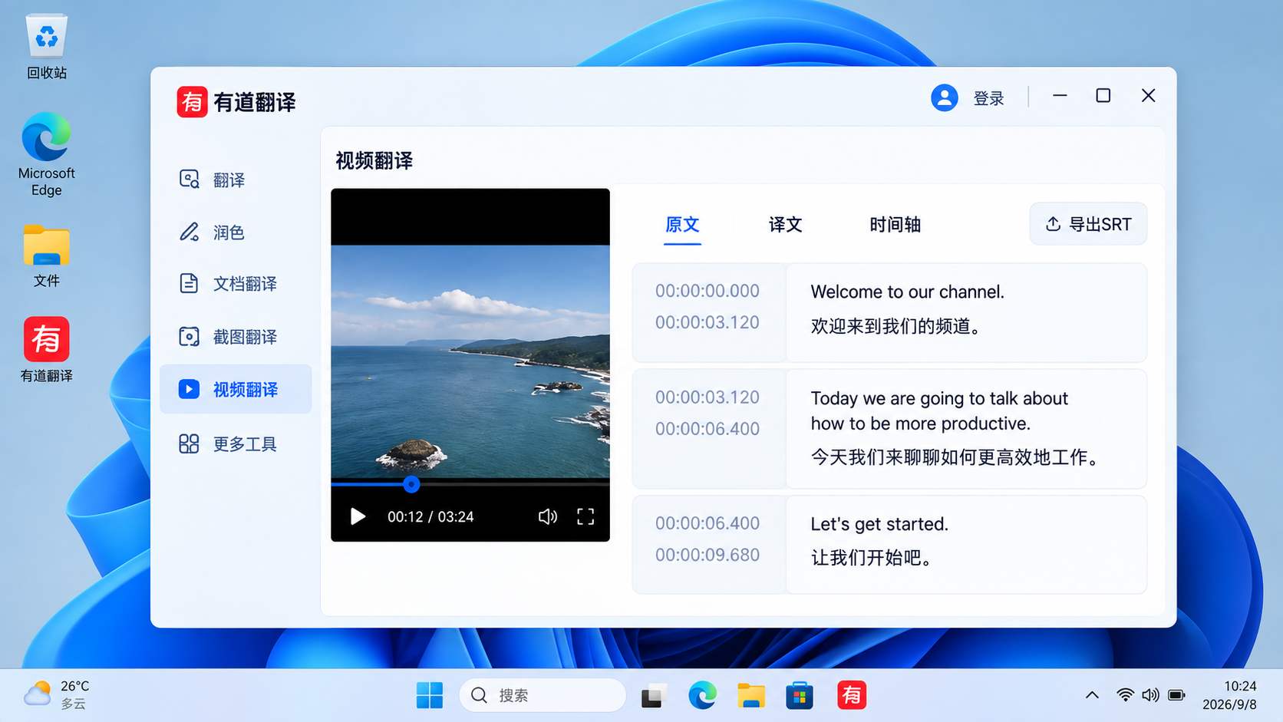The height and width of the screenshot is (722, 1283).
Task: Click translation 让我们开始吧。
Action: click(872, 558)
